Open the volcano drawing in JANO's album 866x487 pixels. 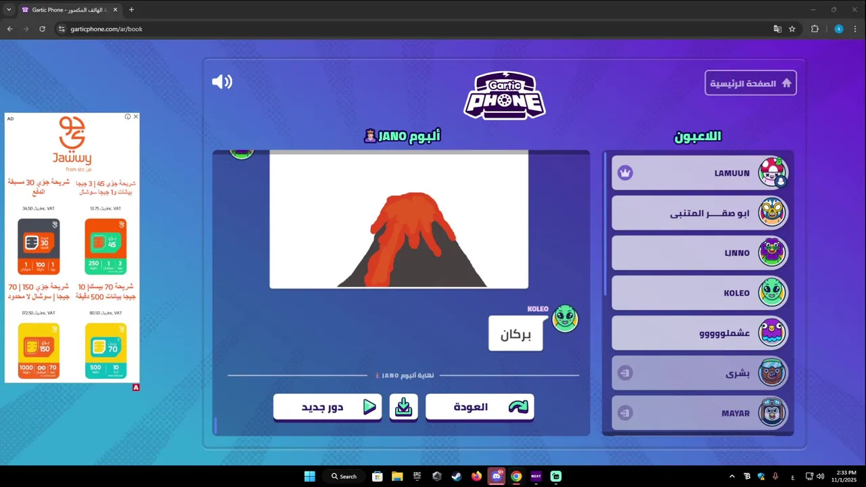398,220
